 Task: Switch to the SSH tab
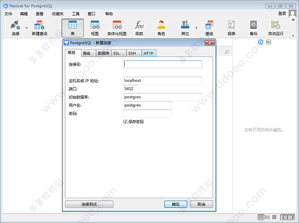(134, 54)
